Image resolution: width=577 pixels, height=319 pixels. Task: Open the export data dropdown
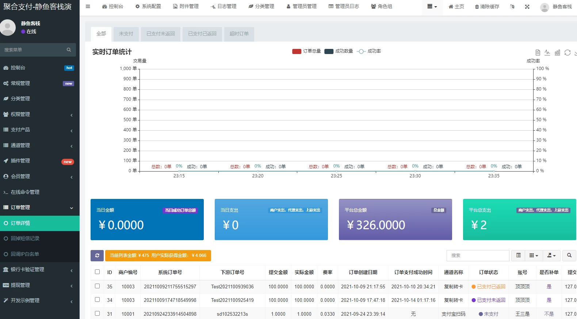click(x=551, y=255)
